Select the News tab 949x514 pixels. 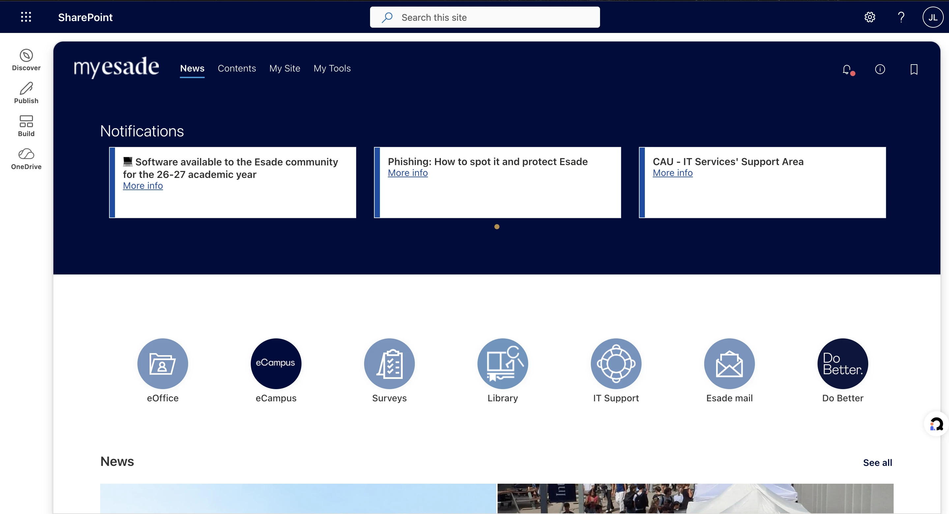pyautogui.click(x=192, y=69)
